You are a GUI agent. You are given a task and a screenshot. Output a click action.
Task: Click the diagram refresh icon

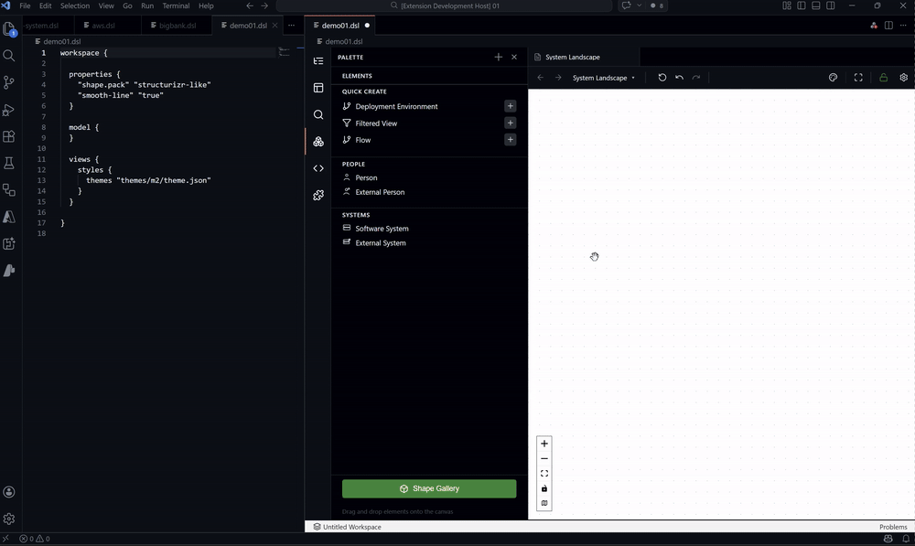click(x=662, y=78)
